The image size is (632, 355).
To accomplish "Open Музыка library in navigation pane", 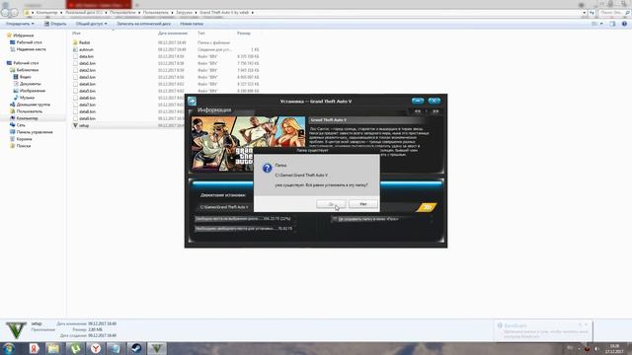I will (27, 98).
